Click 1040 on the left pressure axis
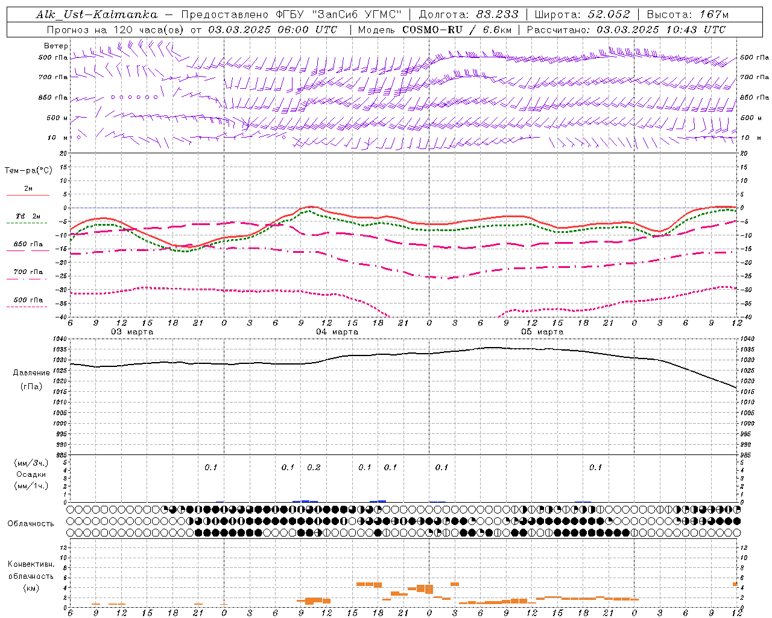 [62, 339]
